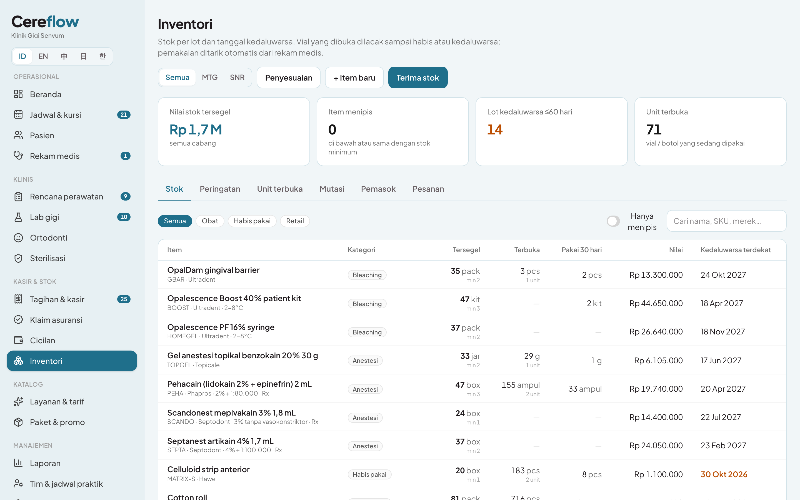Screen dimensions: 800x500
Task: Open Pehacain lidokain 2% row
Action: click(x=472, y=389)
